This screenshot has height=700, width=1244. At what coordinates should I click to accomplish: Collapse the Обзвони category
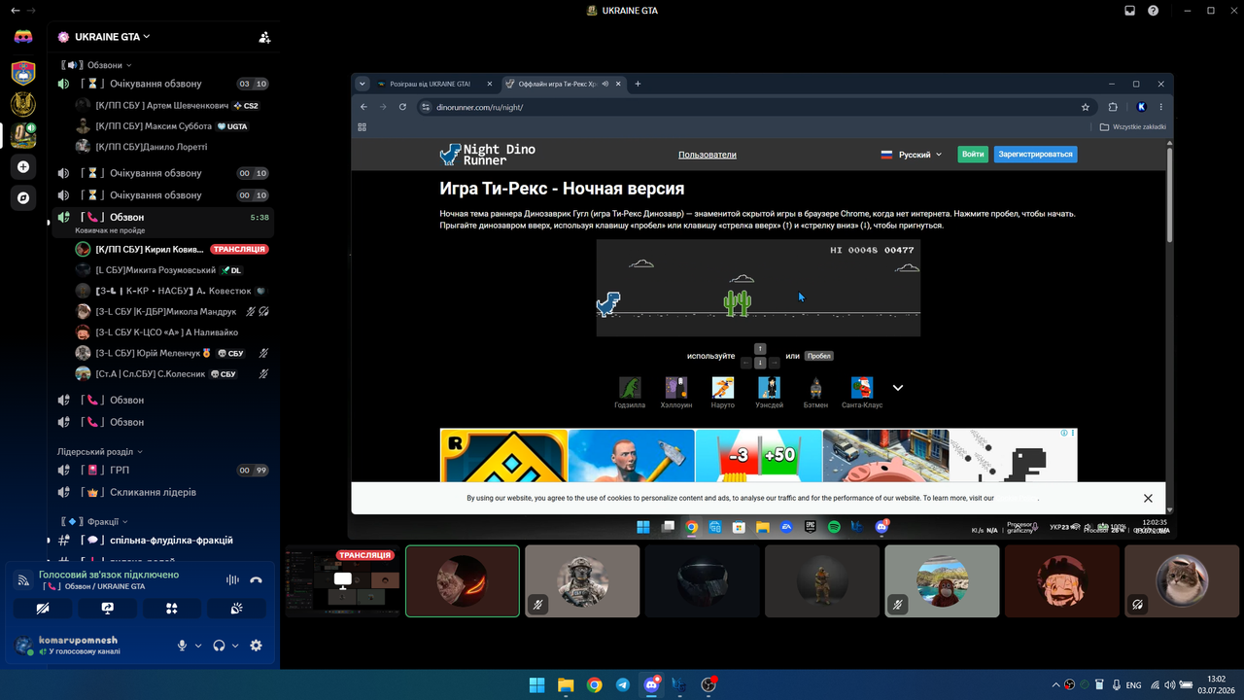(95, 65)
